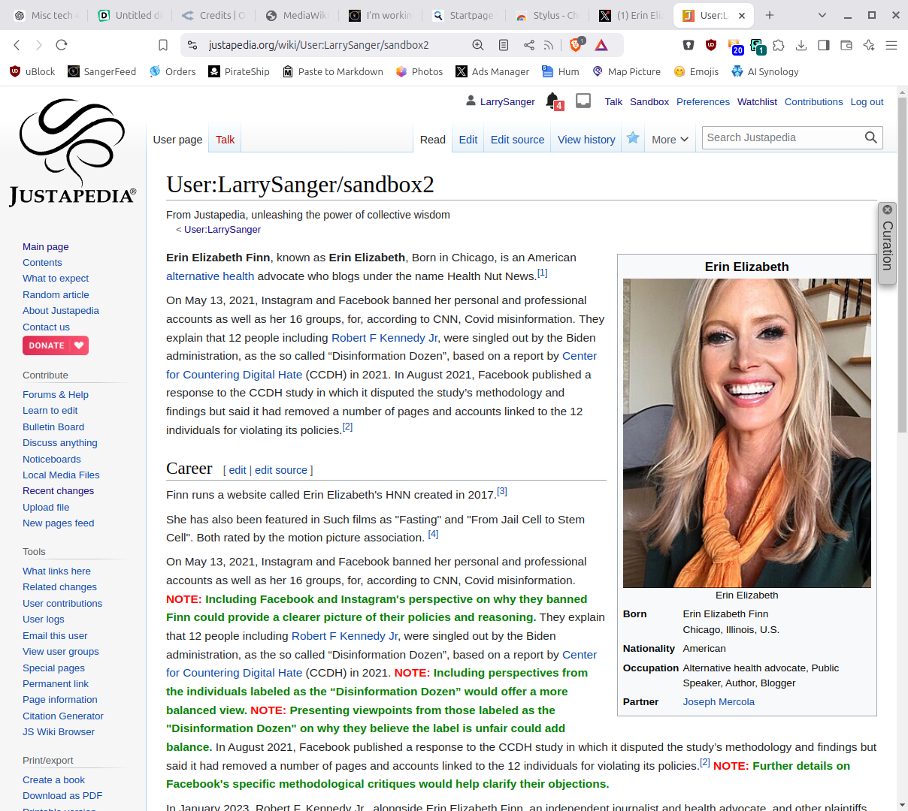Toggle the browser sidebar panel

(x=824, y=45)
